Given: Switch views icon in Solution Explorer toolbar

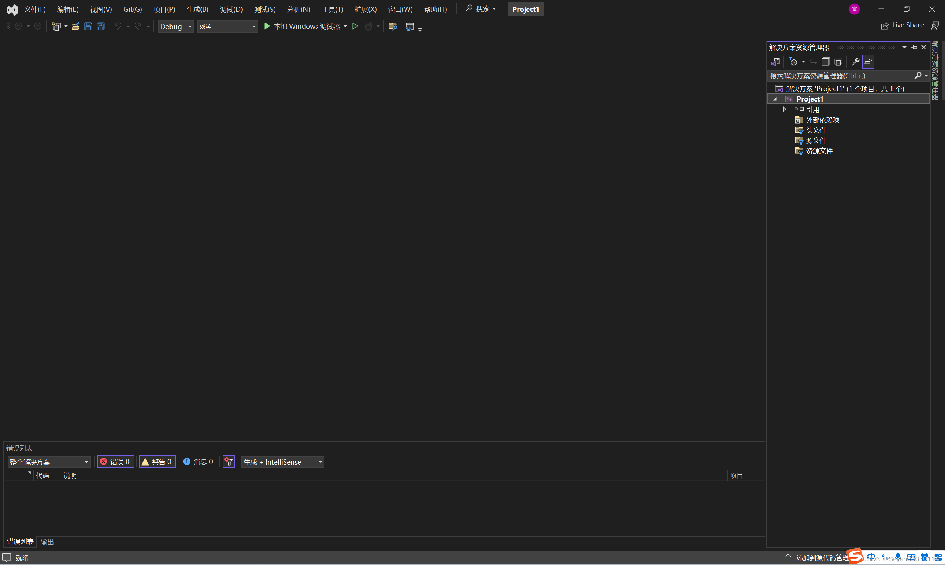Looking at the screenshot, I should tap(775, 62).
